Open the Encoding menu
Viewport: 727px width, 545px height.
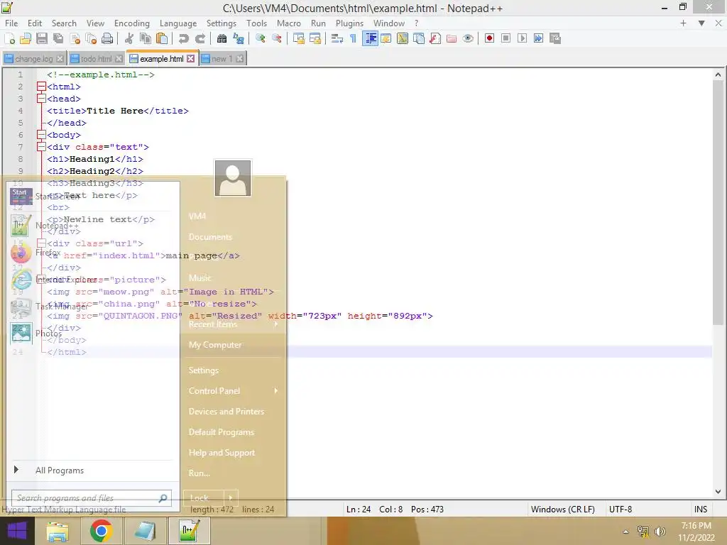point(131,23)
